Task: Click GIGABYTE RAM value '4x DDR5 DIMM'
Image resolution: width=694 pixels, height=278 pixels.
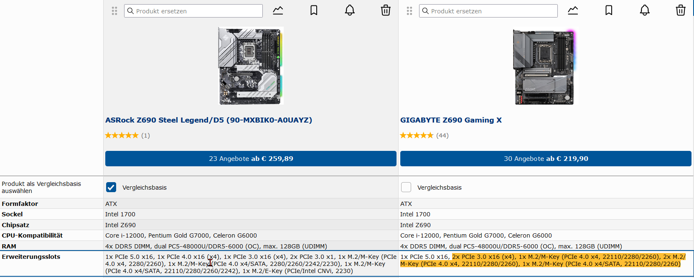Action: coord(511,246)
